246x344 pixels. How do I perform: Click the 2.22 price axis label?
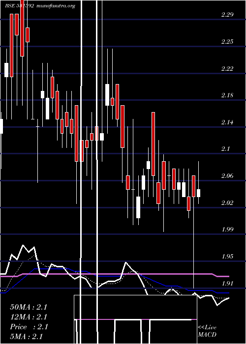[x=227, y=69]
